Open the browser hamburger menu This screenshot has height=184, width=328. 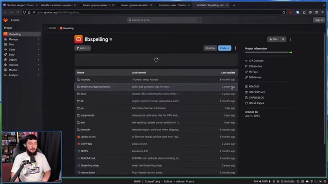322,12
